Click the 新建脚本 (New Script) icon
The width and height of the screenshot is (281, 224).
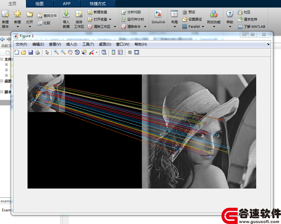click(5, 14)
